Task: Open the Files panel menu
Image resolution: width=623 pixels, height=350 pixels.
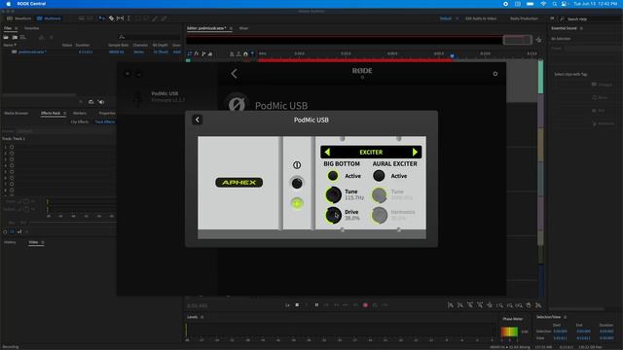Action: [x=17, y=28]
